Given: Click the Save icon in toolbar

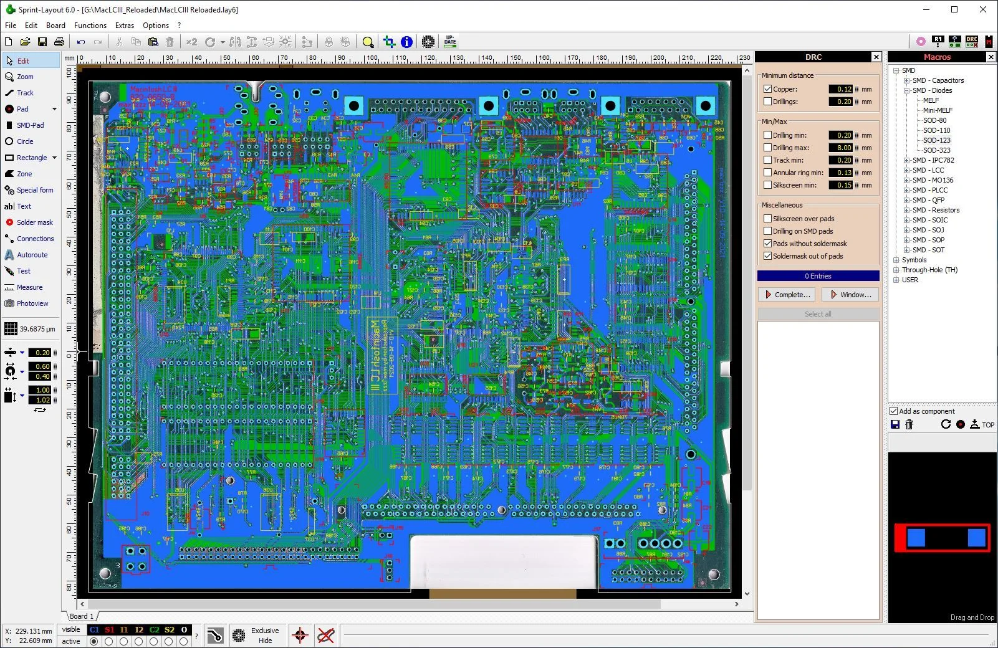Looking at the screenshot, I should pyautogui.click(x=42, y=42).
